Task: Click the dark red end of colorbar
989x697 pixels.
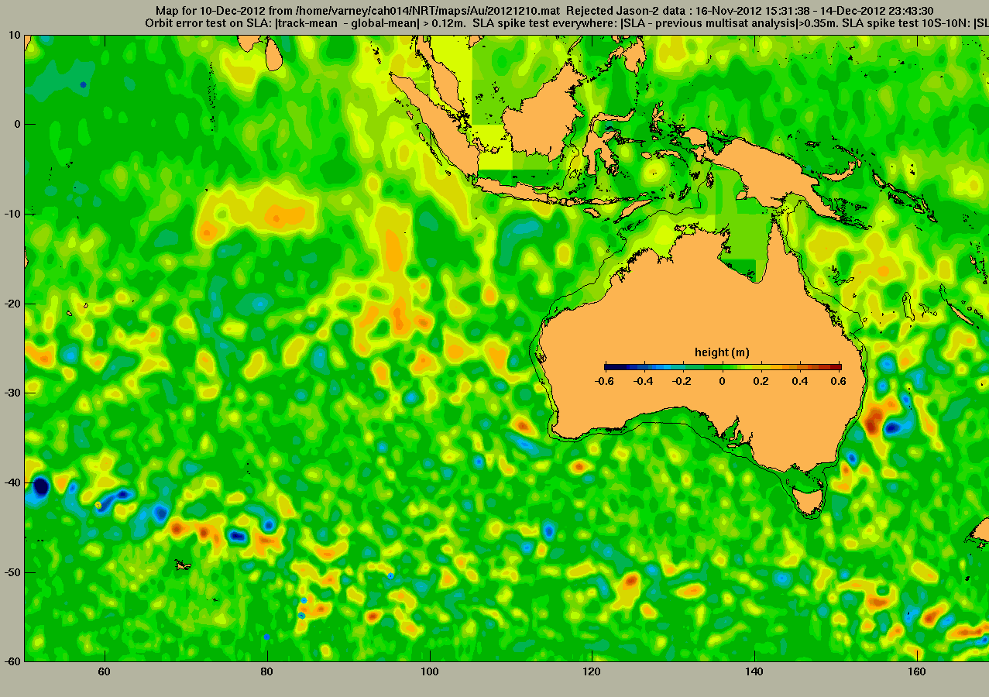Action: coord(836,367)
